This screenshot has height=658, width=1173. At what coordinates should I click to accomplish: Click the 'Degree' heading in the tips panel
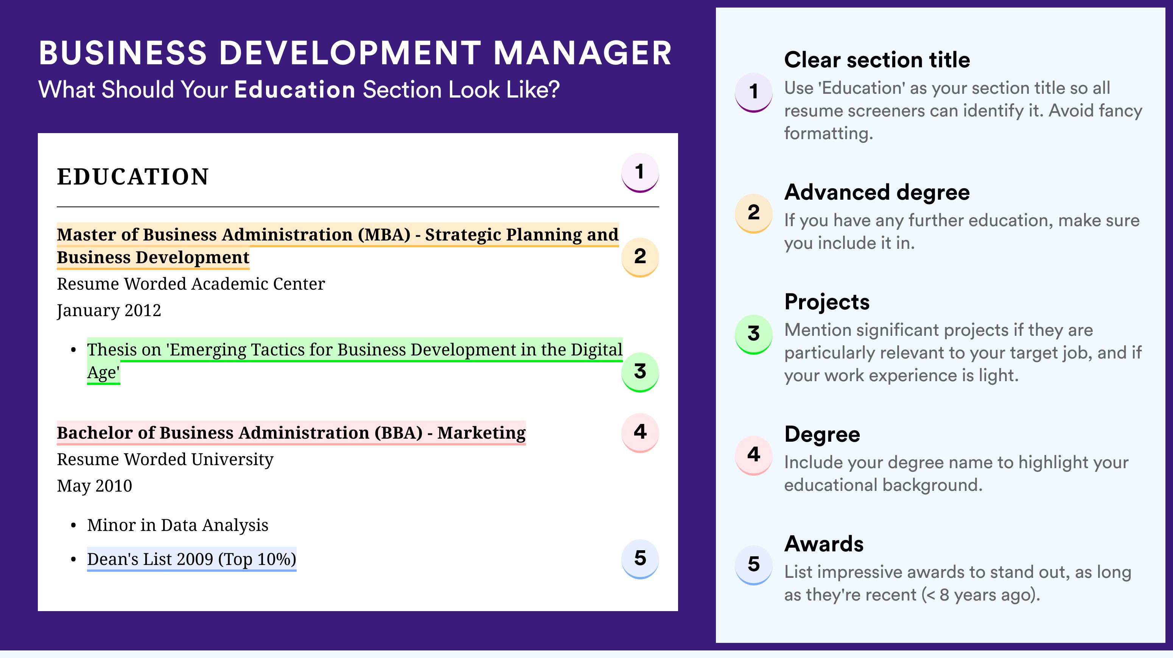[822, 434]
